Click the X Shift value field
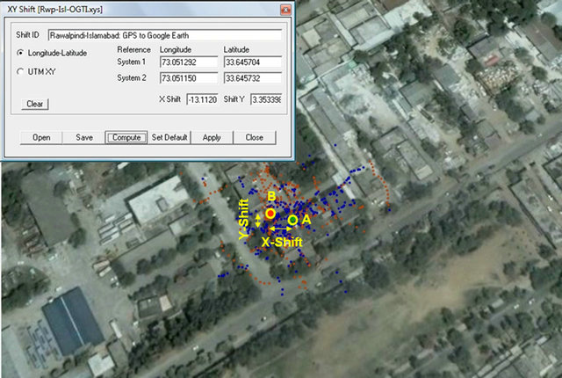 [x=201, y=99]
